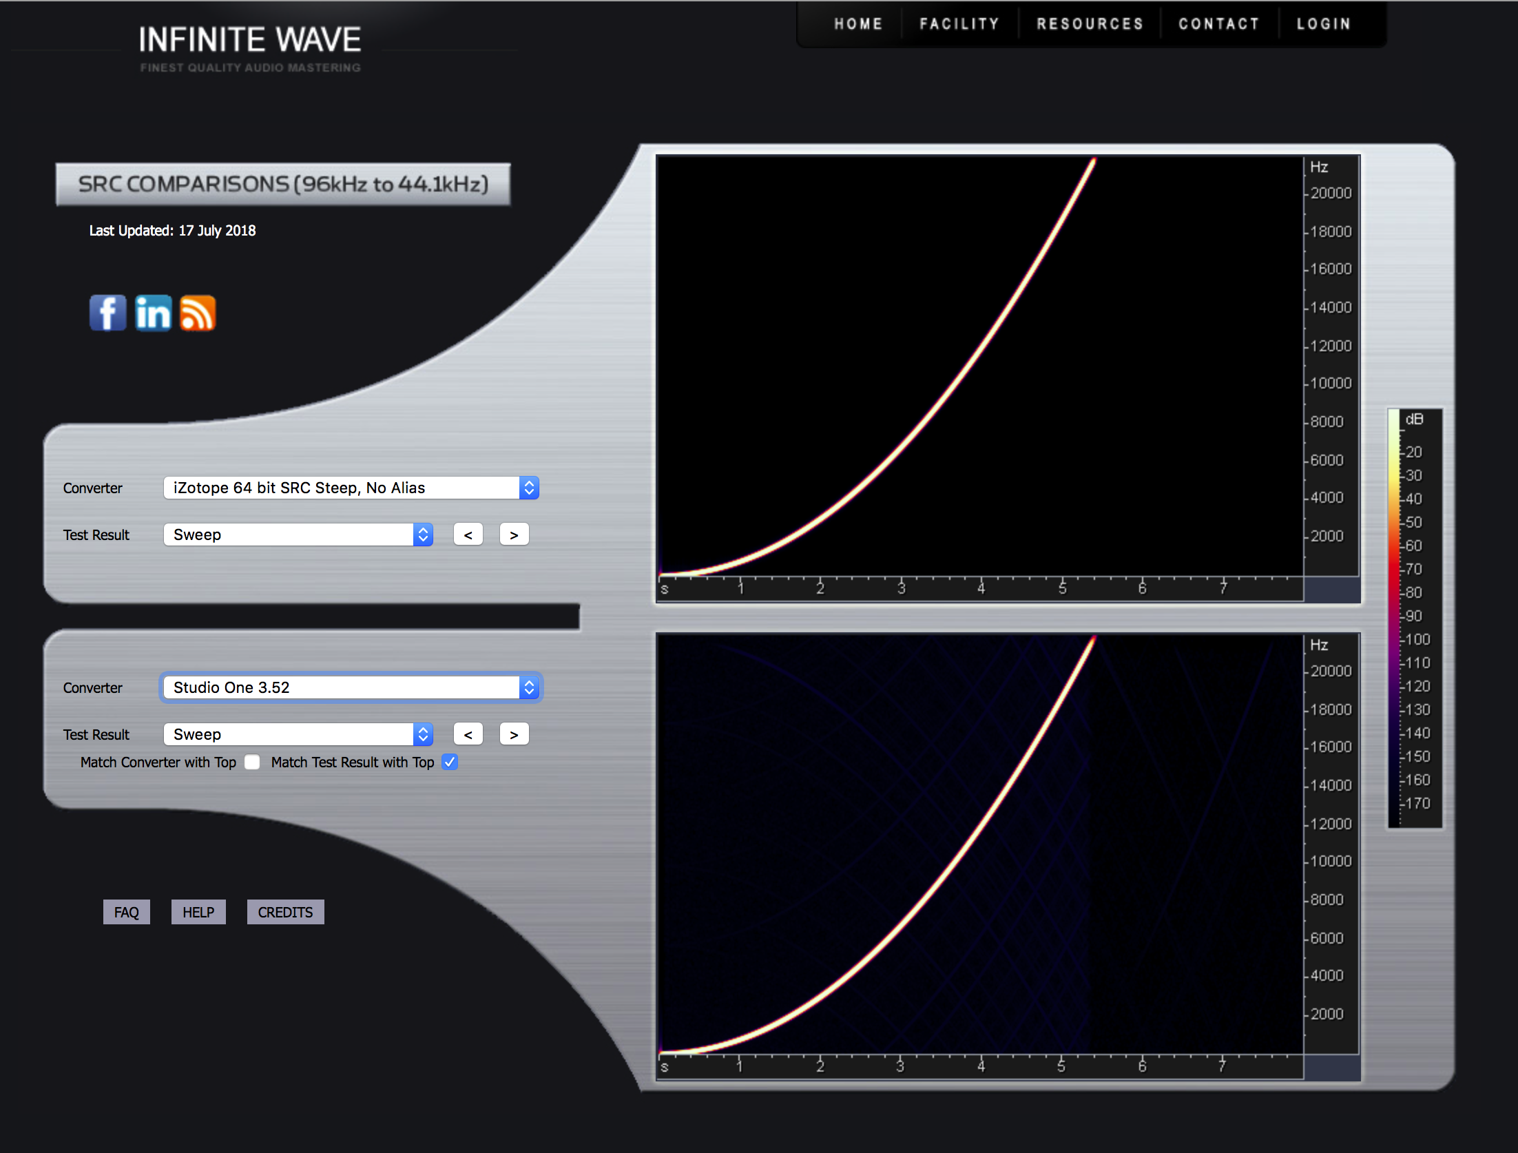Open the LinkedIn social icon

coord(153,313)
